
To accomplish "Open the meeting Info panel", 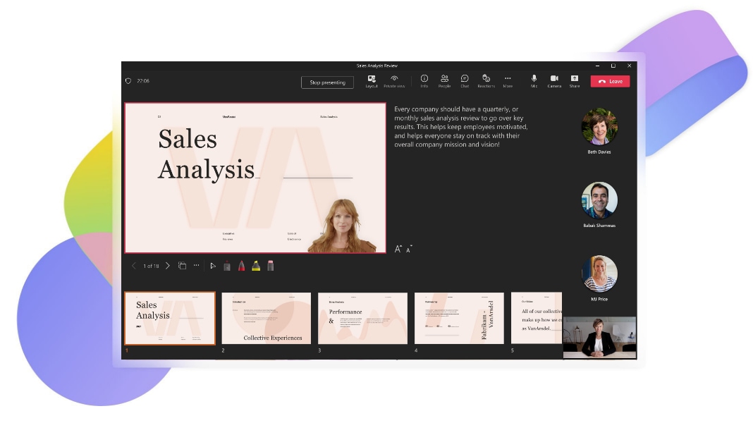I will [424, 81].
